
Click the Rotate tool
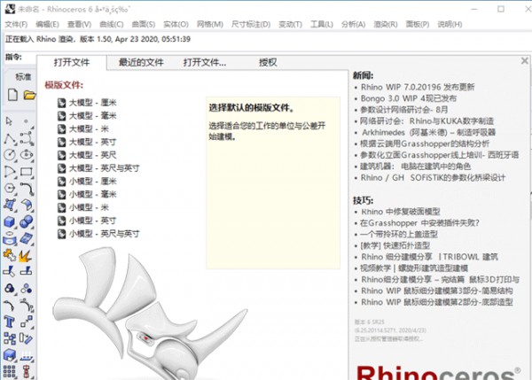[x=26, y=338]
